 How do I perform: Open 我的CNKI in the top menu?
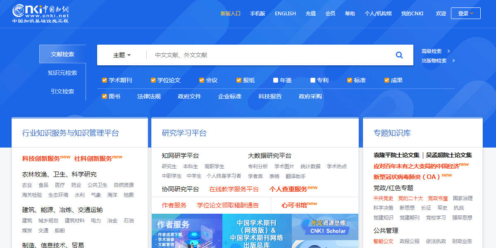coord(413,13)
